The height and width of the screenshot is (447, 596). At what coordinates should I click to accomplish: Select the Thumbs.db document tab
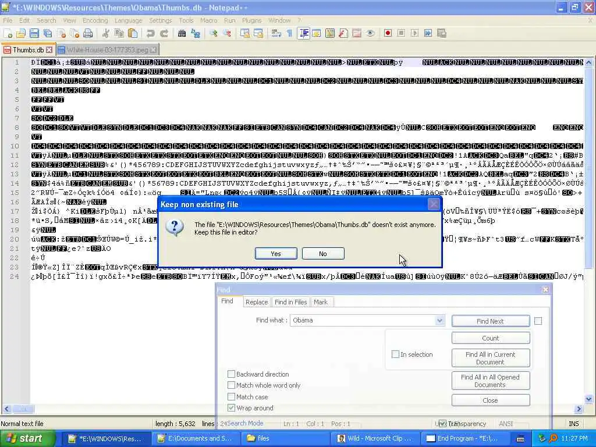[x=28, y=50]
